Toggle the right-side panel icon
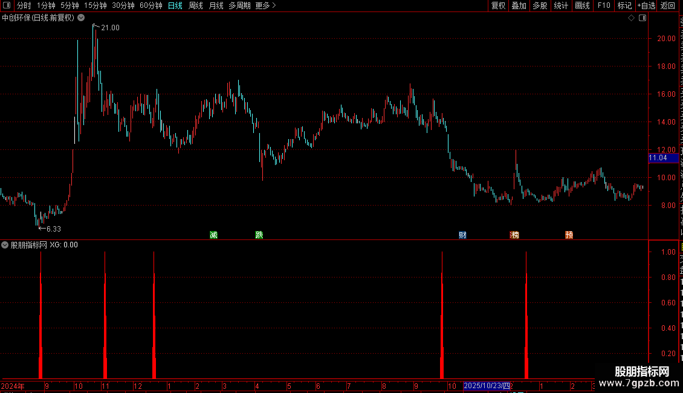The height and width of the screenshot is (393, 683). click(643, 18)
